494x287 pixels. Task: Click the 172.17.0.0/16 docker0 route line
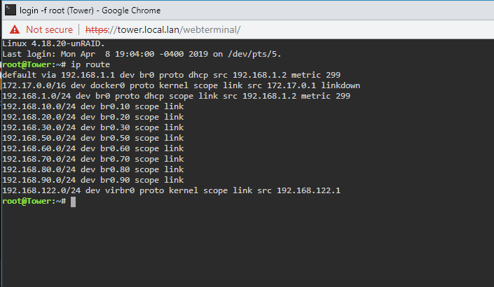click(181, 85)
